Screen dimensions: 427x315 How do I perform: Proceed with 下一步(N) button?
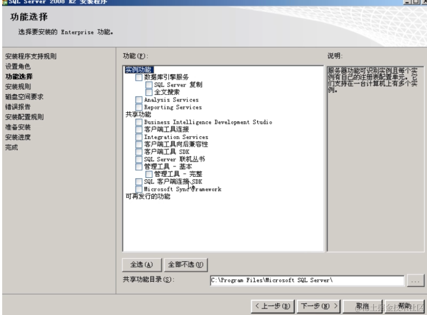pyautogui.click(x=319, y=306)
